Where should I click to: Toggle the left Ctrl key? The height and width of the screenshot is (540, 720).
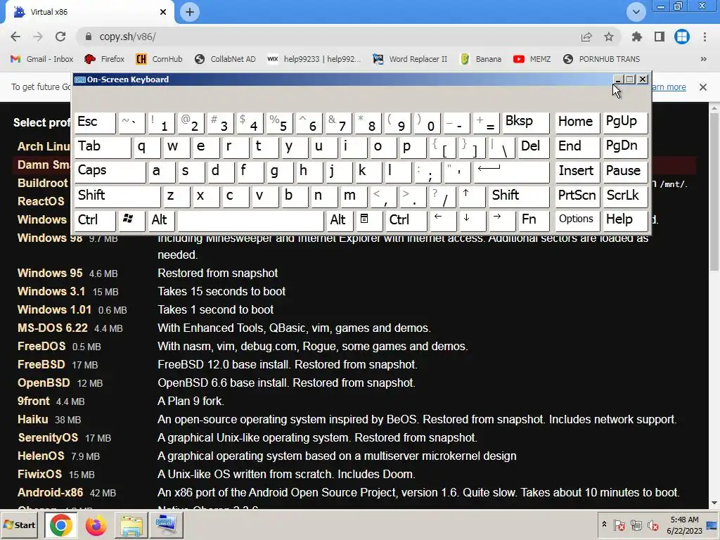pyautogui.click(x=95, y=221)
